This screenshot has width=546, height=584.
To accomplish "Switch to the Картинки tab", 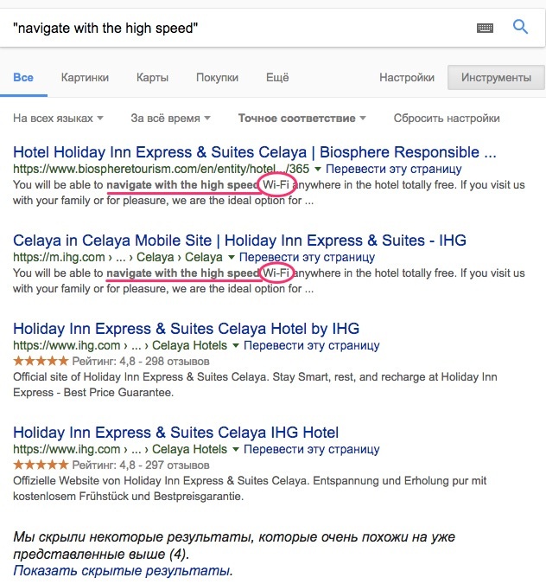I will (85, 78).
